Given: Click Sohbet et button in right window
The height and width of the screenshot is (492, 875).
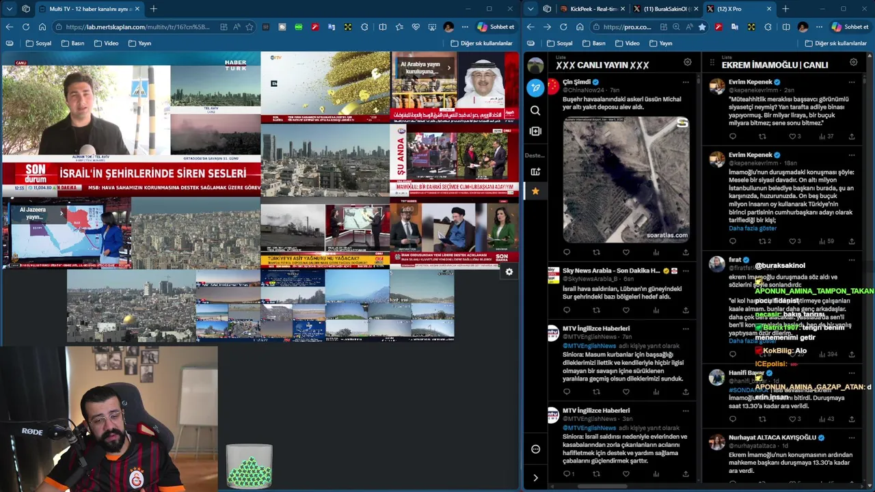Looking at the screenshot, I should pyautogui.click(x=850, y=27).
